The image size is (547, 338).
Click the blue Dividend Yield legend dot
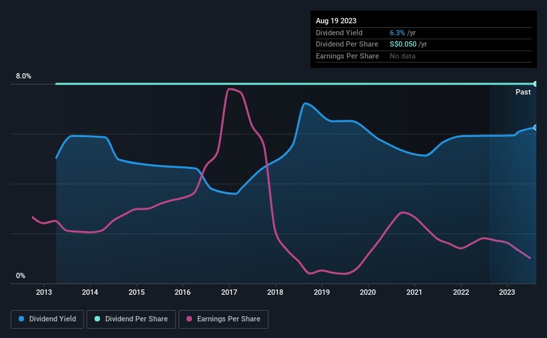[21, 319]
